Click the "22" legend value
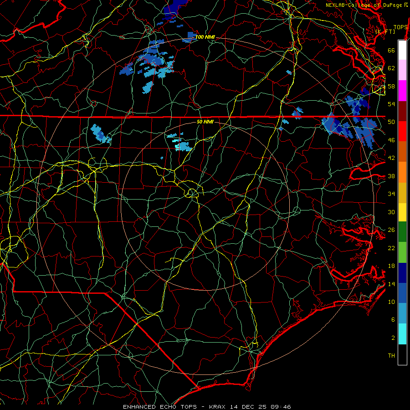The width and height of the screenshot is (410, 410). (x=391, y=248)
